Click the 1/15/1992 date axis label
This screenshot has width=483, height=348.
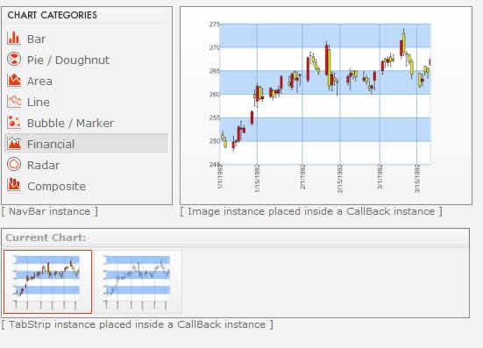click(257, 179)
